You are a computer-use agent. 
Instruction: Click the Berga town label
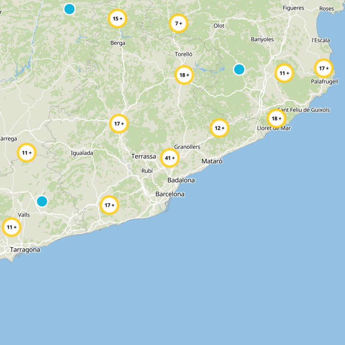click(x=118, y=43)
